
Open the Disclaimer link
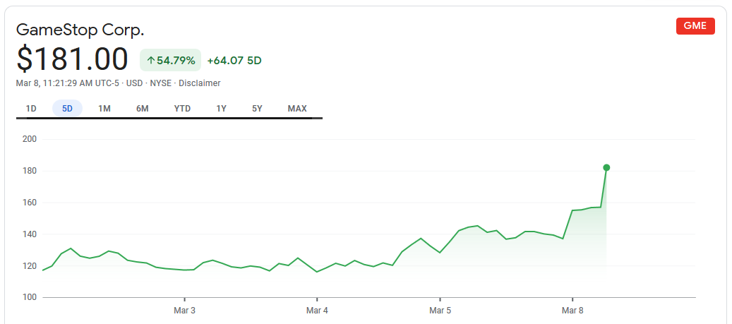199,83
